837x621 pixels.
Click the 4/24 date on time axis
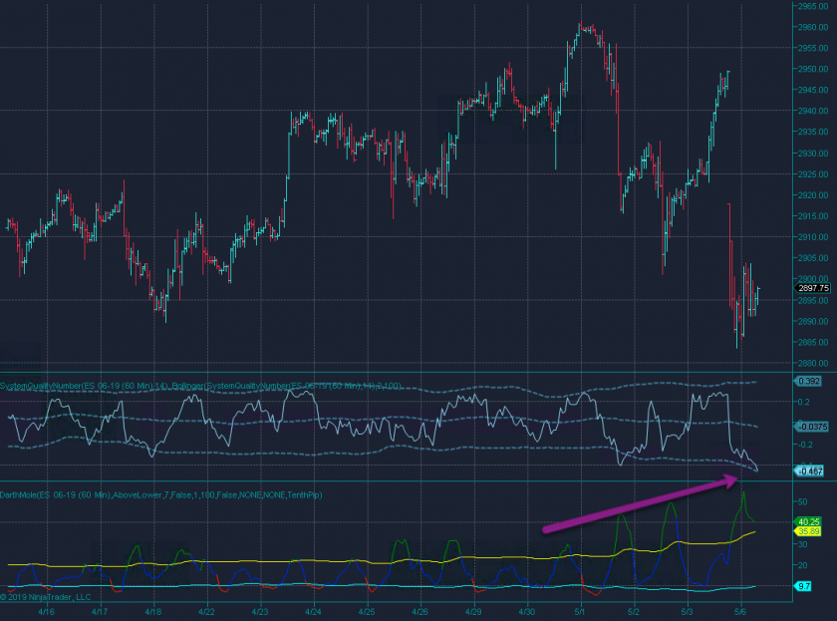pyautogui.click(x=313, y=610)
